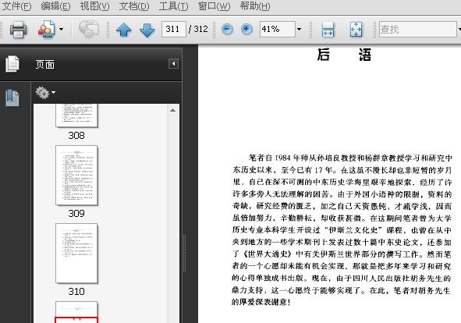The height and width of the screenshot is (323, 461).
Task: Open the 帮助(H) menu
Action: tap(255, 6)
